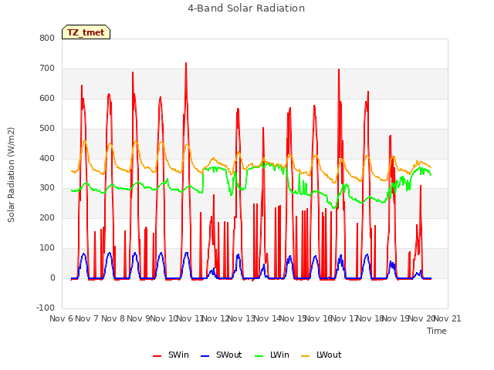Toggle the SWin series in legend
Image resolution: width=494 pixels, height=370 pixels.
[x=171, y=355]
